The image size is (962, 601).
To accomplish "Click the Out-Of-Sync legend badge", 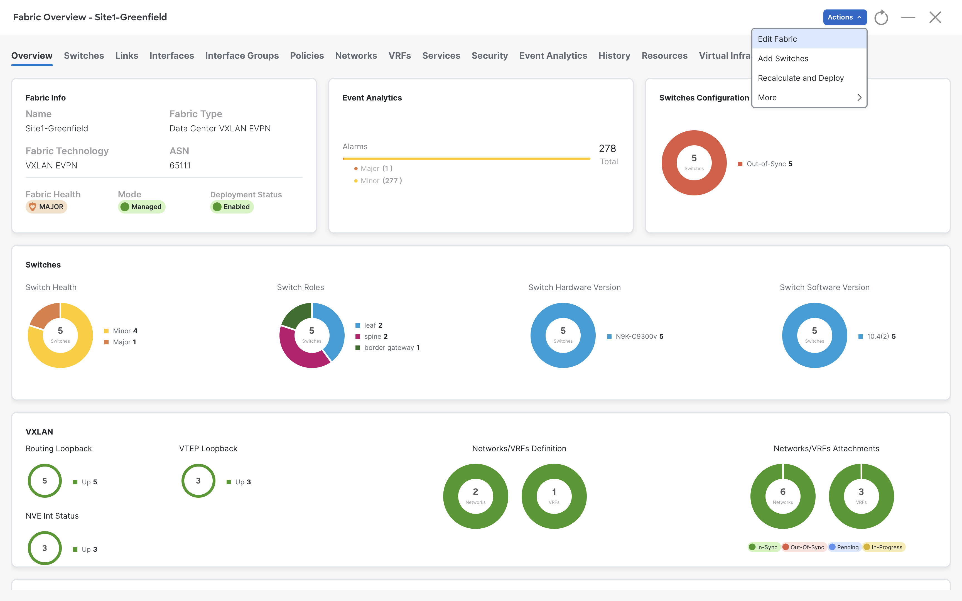I will pos(804,547).
